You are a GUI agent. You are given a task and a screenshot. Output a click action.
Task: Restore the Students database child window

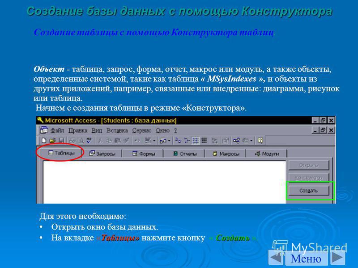pos(323,130)
